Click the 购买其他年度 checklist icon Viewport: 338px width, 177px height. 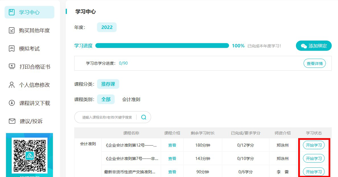point(12,30)
